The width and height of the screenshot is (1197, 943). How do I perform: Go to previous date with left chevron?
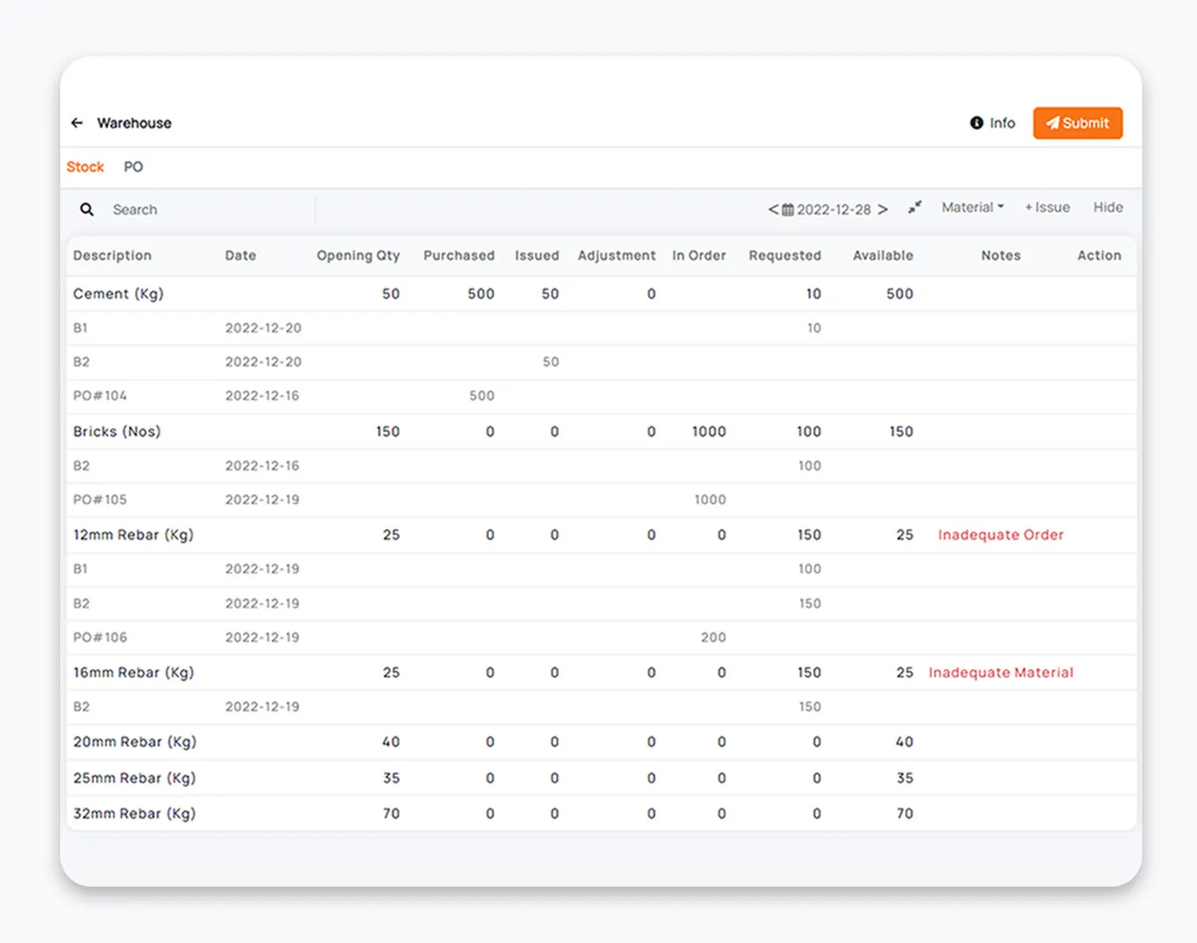tap(773, 209)
